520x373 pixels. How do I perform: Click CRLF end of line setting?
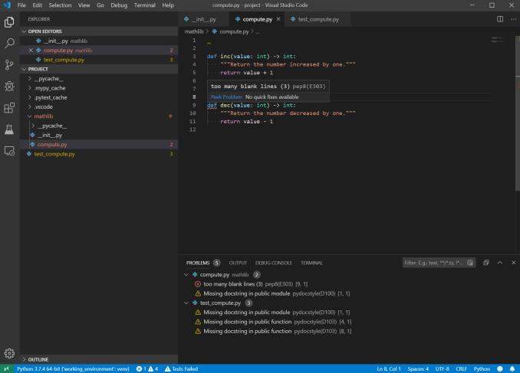pyautogui.click(x=461, y=368)
